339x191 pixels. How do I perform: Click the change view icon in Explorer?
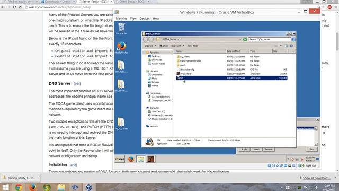[276, 46]
